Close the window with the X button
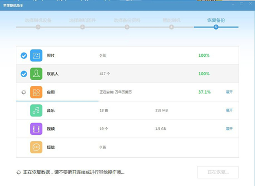255x186 pixels. (x=250, y=4)
